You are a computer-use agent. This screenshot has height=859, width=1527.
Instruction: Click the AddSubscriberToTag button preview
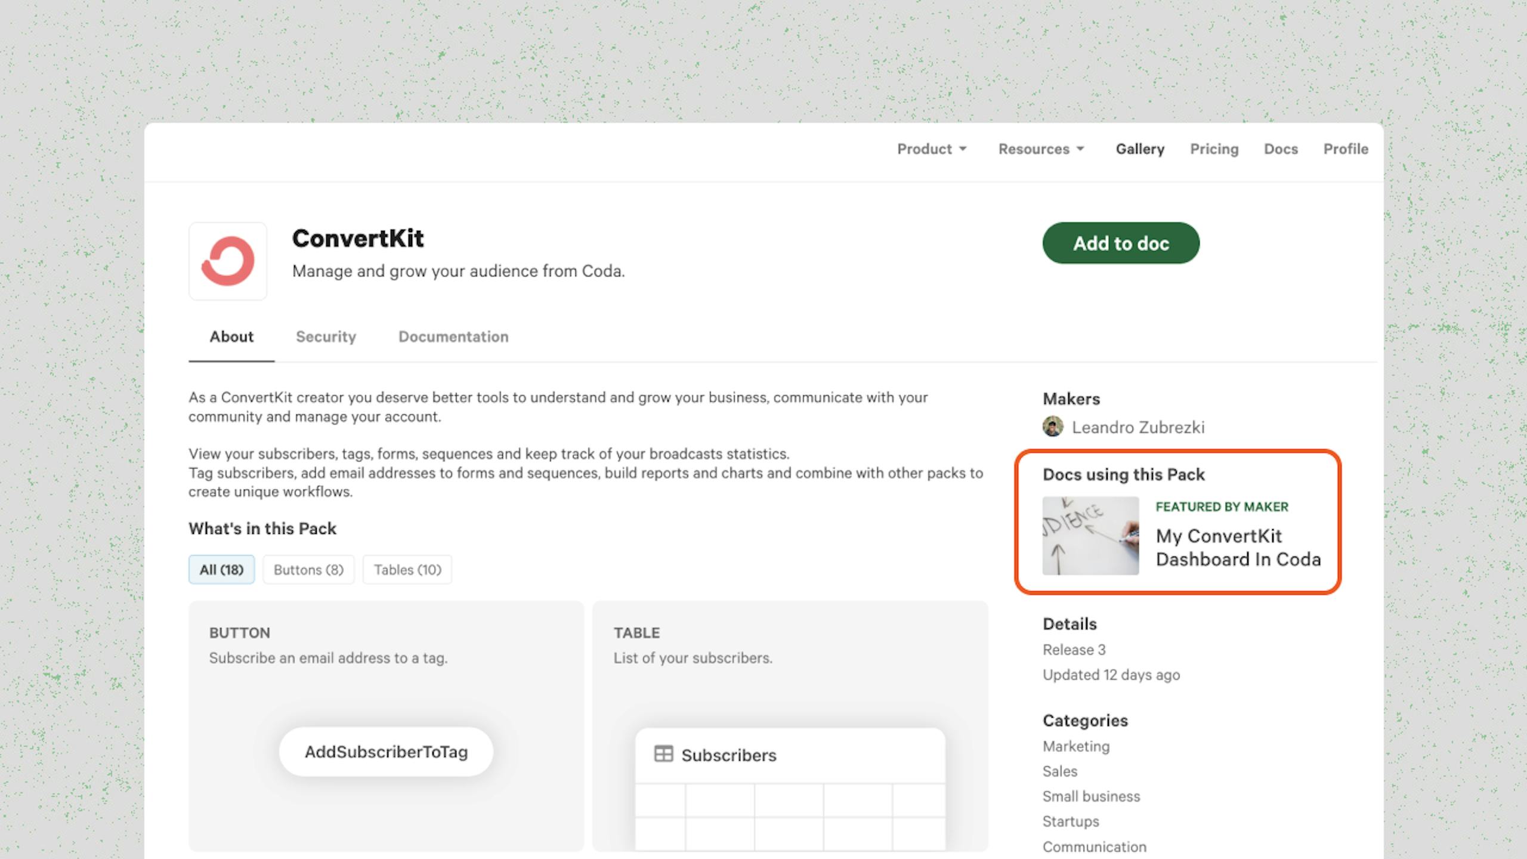[386, 752]
